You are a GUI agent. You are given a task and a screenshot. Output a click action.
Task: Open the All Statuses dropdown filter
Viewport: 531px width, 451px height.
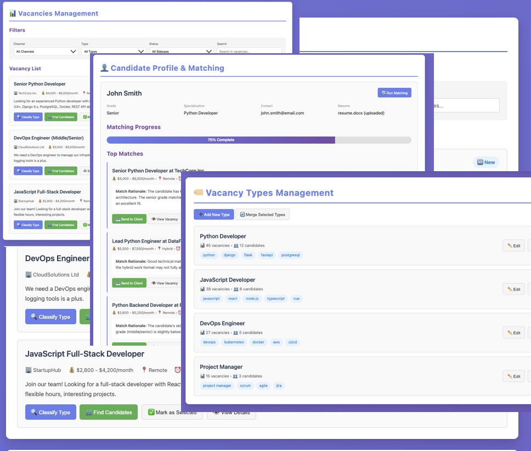pos(180,52)
